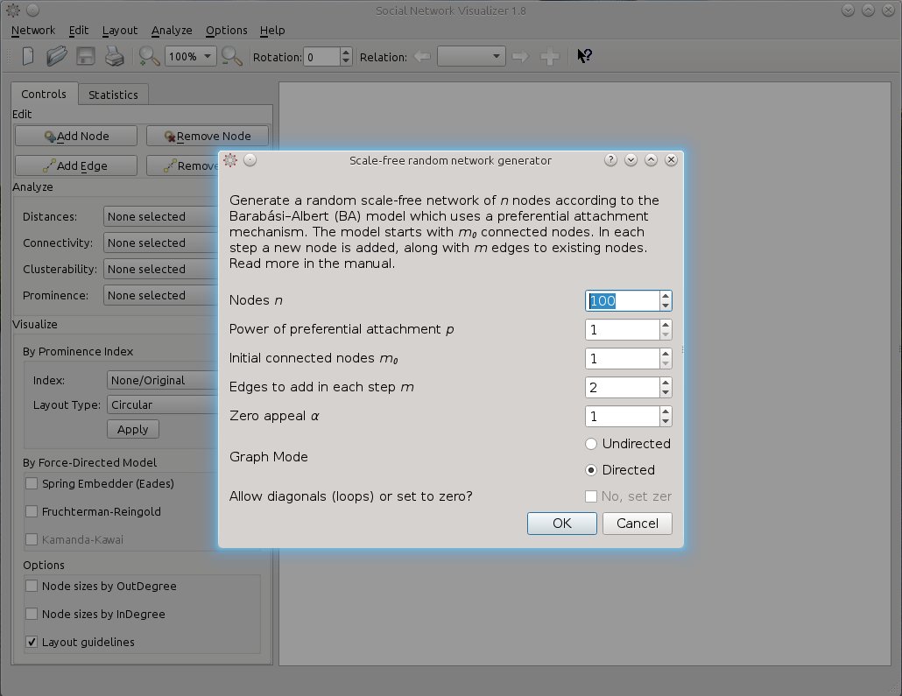Uncheck Layout guidelines option
Screen dimensions: 902x696
click(x=32, y=642)
